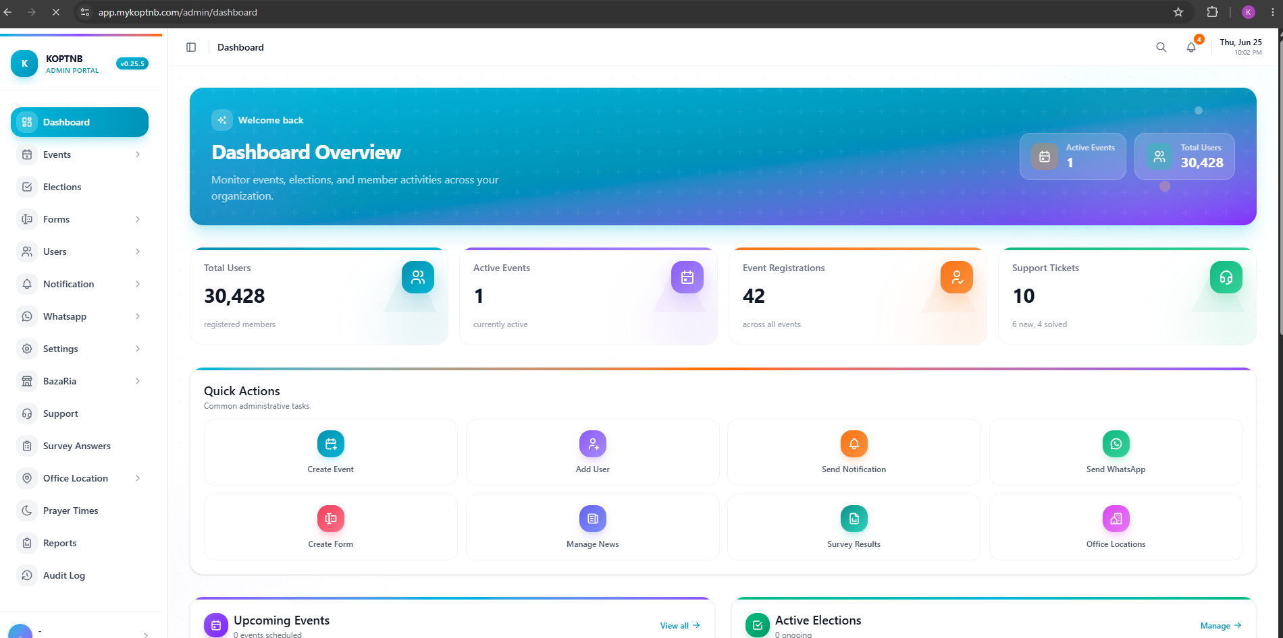
Task: Click the browser address bar URL
Action: 178,12
